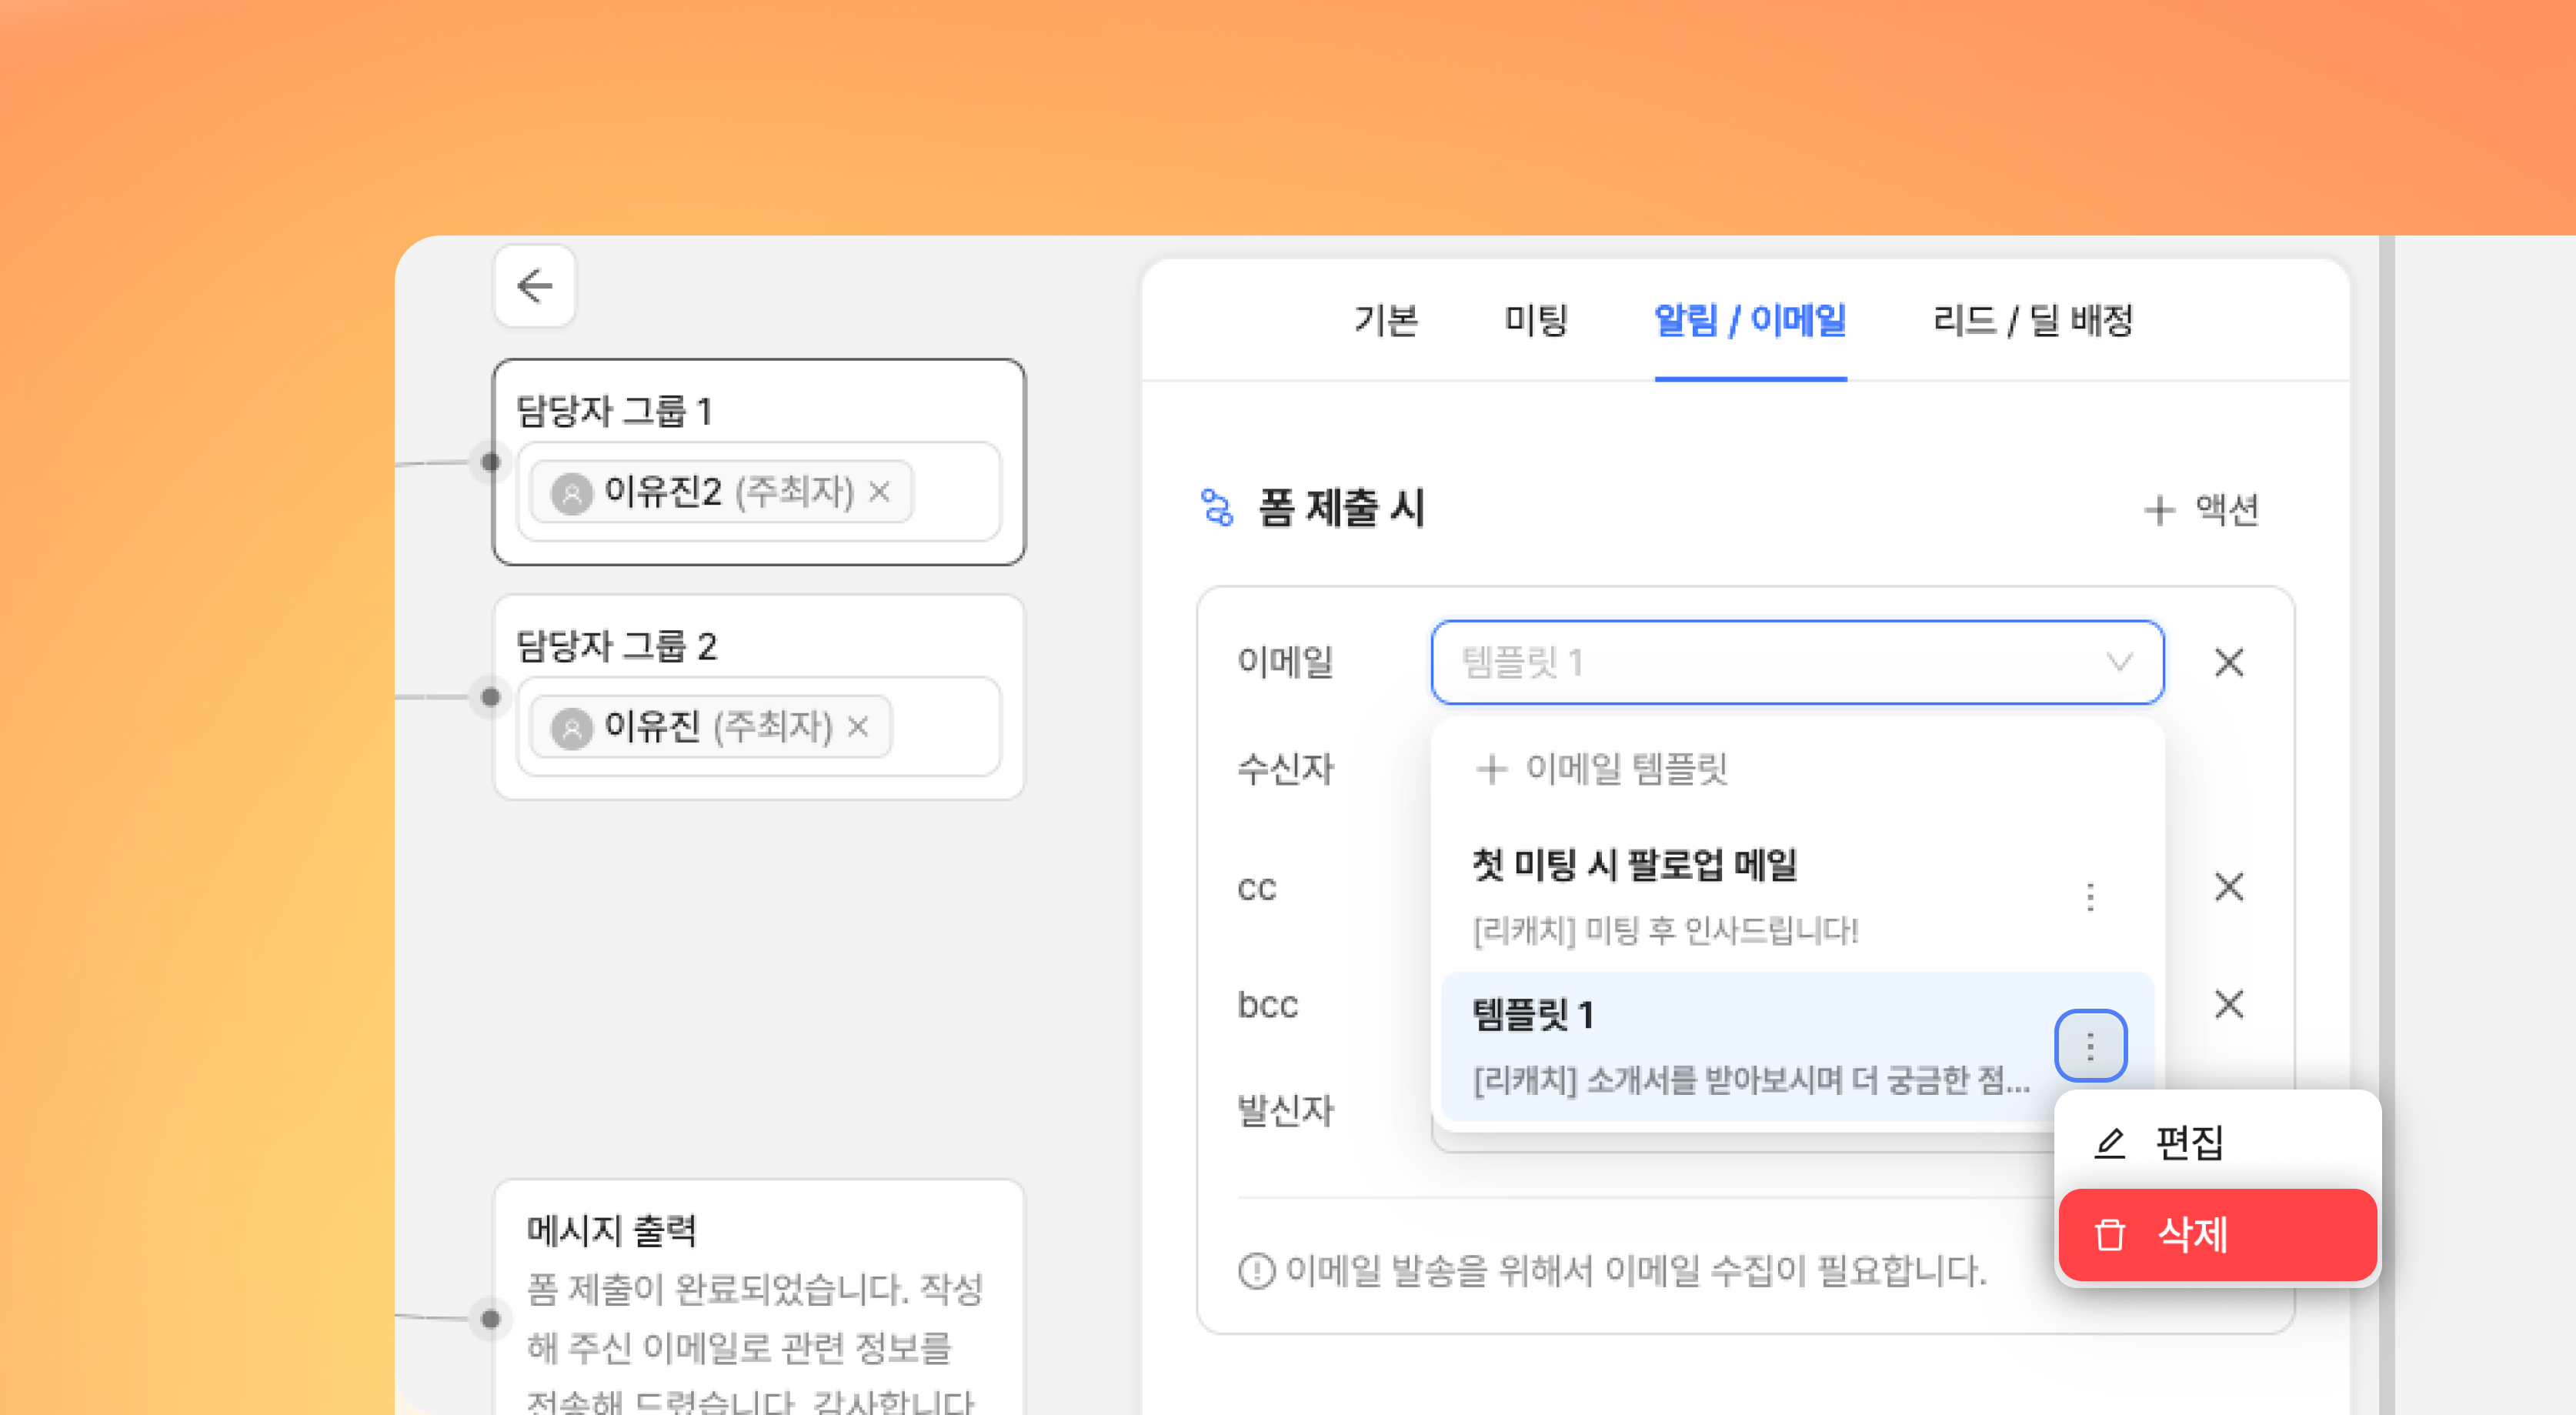Switch to the 기본 tab
Screen dimensions: 2576x1415
[1385, 320]
